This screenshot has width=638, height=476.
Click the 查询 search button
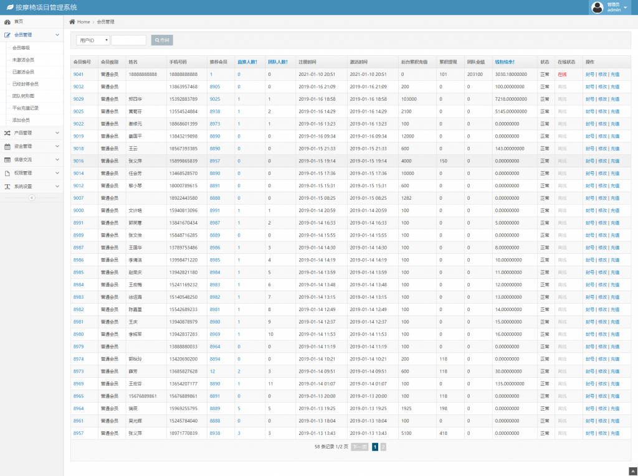pos(162,40)
